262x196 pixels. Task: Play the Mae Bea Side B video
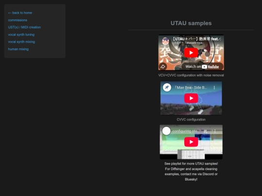[x=191, y=98]
